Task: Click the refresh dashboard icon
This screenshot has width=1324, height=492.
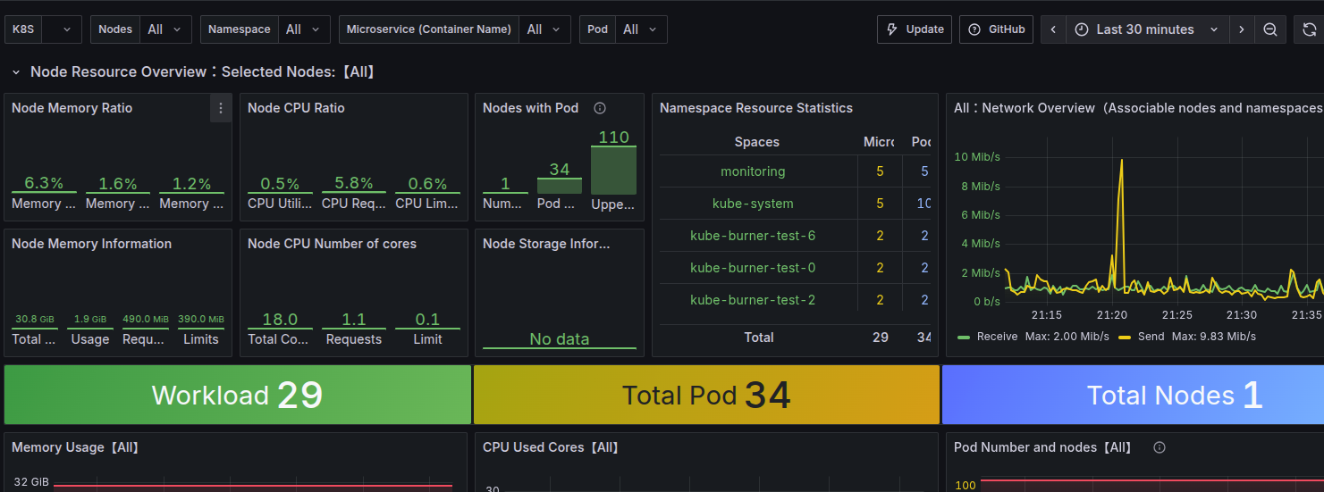Action: click(x=1309, y=29)
